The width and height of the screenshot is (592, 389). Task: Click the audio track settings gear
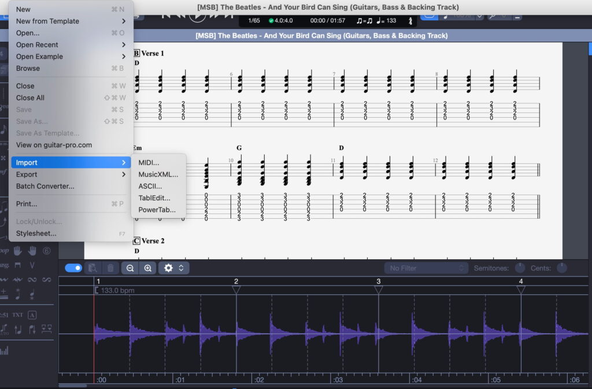point(169,268)
